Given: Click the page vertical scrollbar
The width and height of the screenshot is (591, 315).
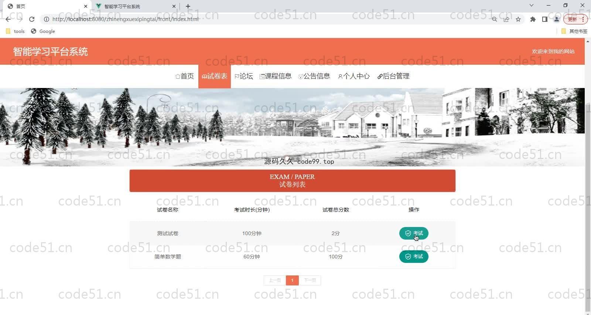Looking at the screenshot, I should [588, 207].
